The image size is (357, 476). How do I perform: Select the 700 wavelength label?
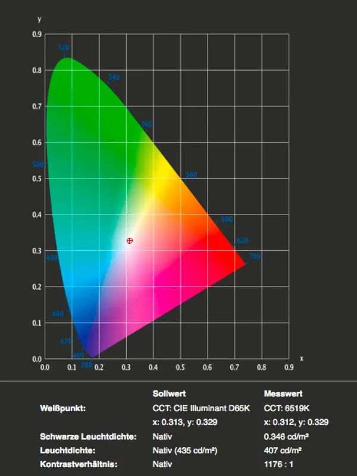[x=255, y=256]
